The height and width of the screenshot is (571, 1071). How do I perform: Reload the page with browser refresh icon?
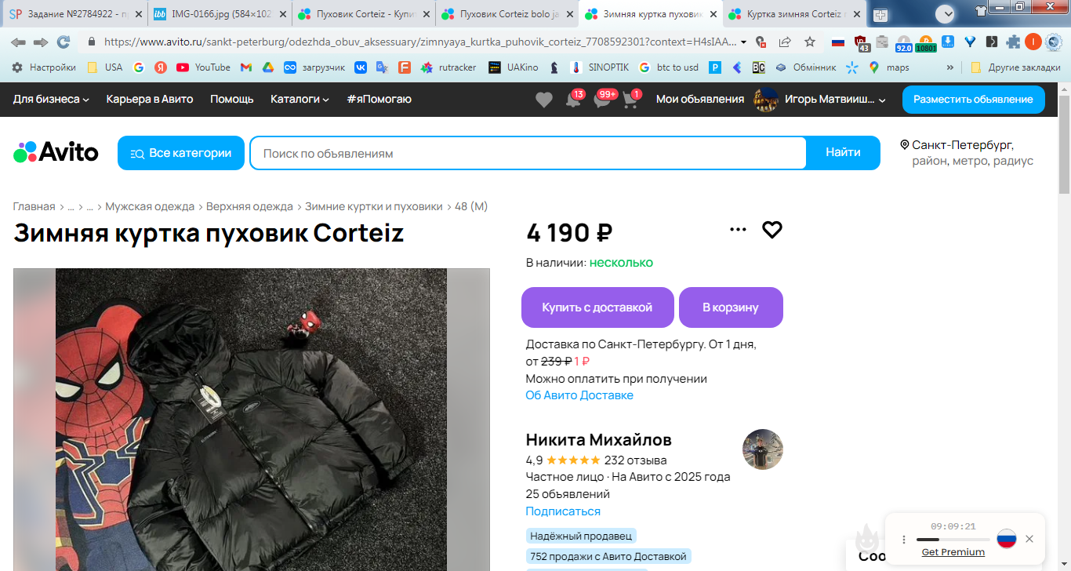pyautogui.click(x=64, y=42)
